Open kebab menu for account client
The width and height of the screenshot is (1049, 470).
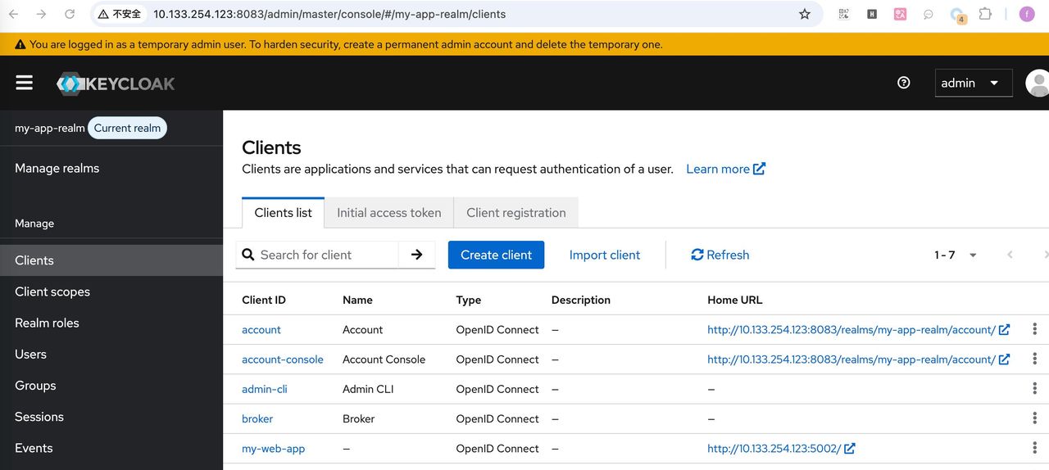(x=1034, y=329)
